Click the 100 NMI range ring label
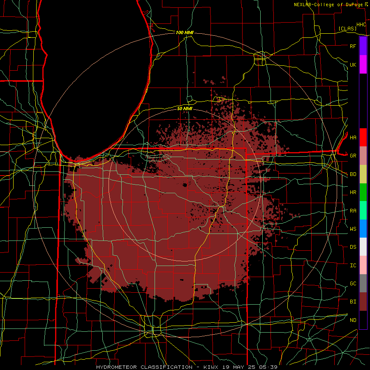Screen dimensions: 370x370 coord(185,32)
